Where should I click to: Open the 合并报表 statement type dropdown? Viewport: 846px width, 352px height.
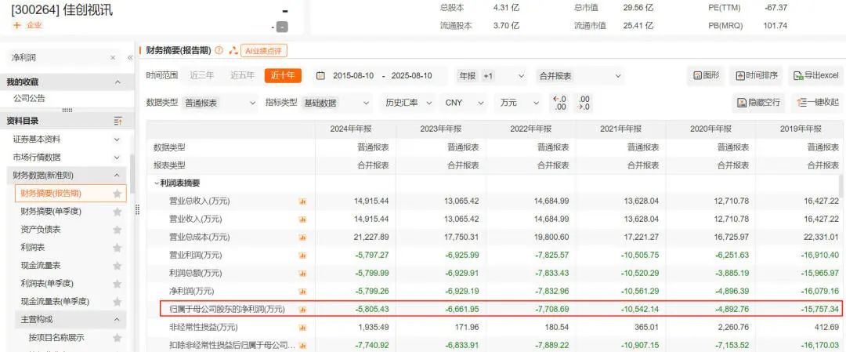coord(579,75)
